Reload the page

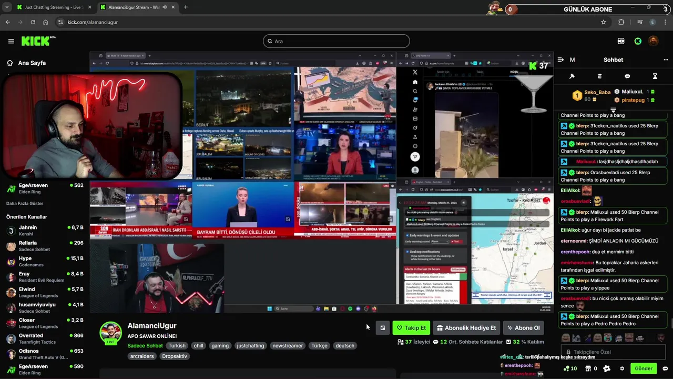pyautogui.click(x=33, y=22)
